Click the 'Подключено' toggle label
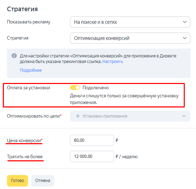This screenshot has width=196, height=189. 96,88
